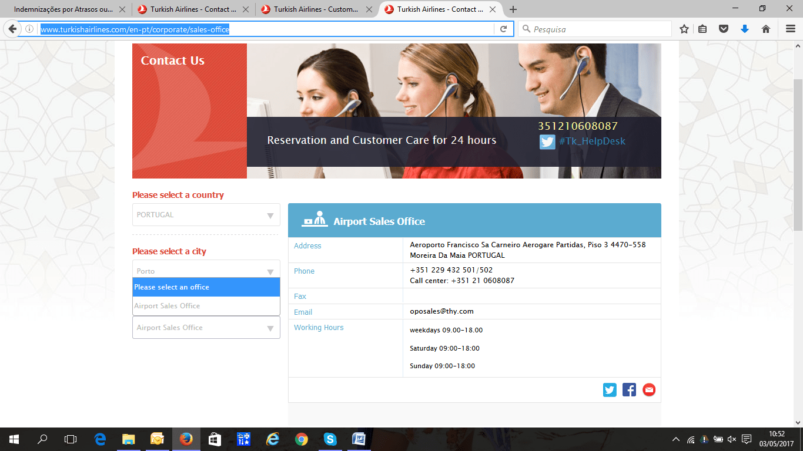Open File Explorer from taskbar
803x451 pixels.
coord(128,439)
